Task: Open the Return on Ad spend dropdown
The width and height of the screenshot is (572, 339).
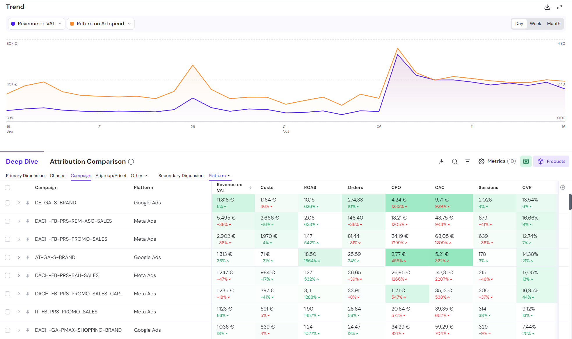Action: (129, 24)
